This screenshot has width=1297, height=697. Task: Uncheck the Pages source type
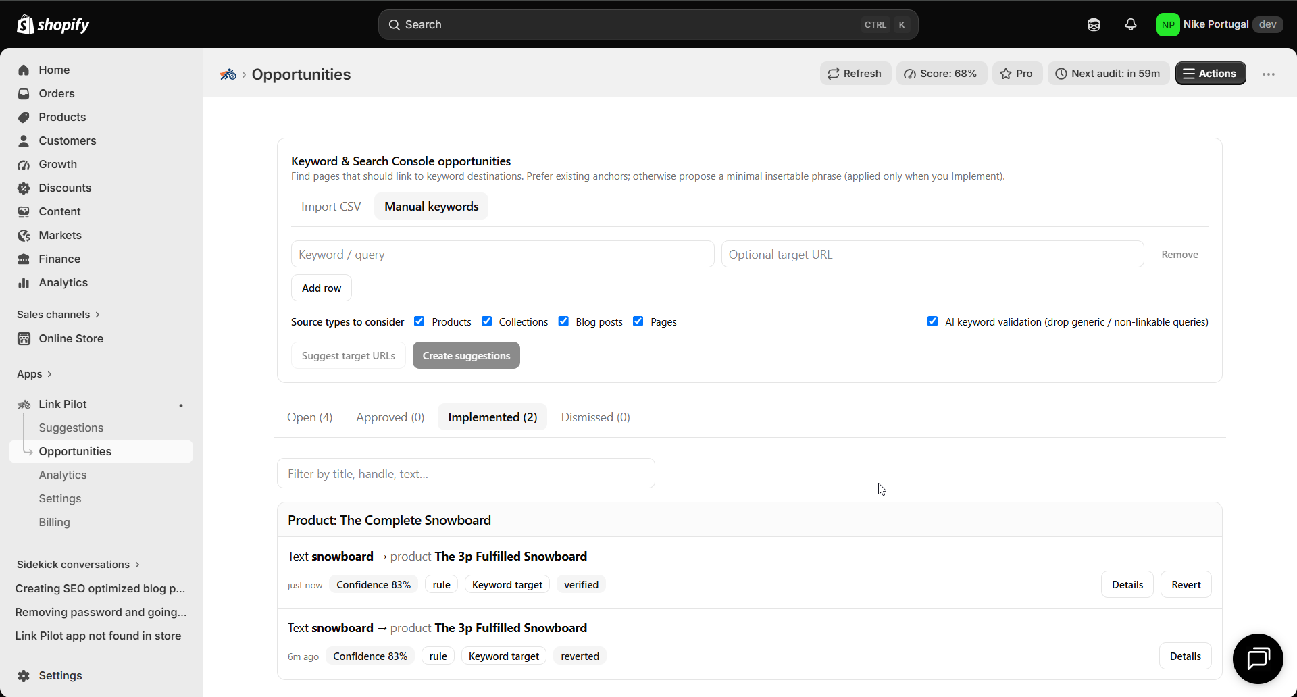(638, 321)
